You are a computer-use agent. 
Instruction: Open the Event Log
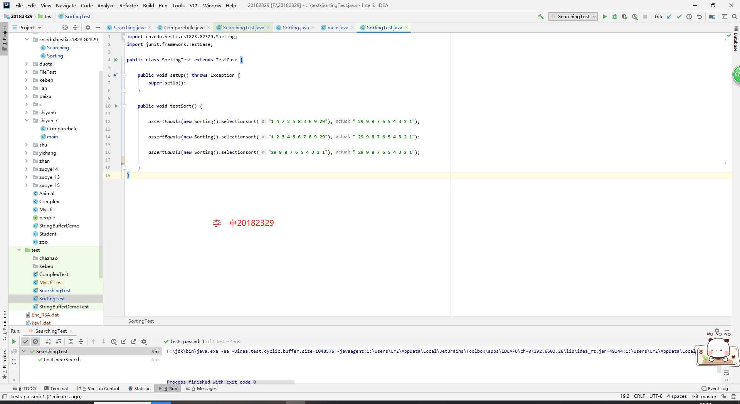click(715, 389)
